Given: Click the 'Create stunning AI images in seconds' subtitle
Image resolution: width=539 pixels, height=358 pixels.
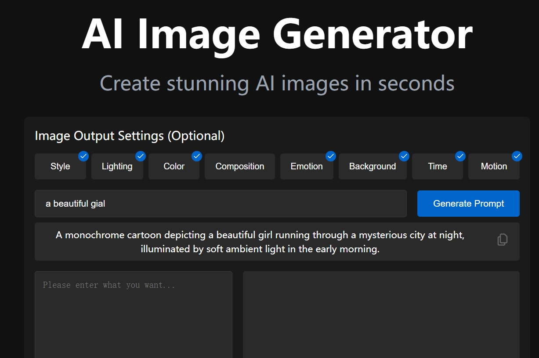Looking at the screenshot, I should coord(277,83).
